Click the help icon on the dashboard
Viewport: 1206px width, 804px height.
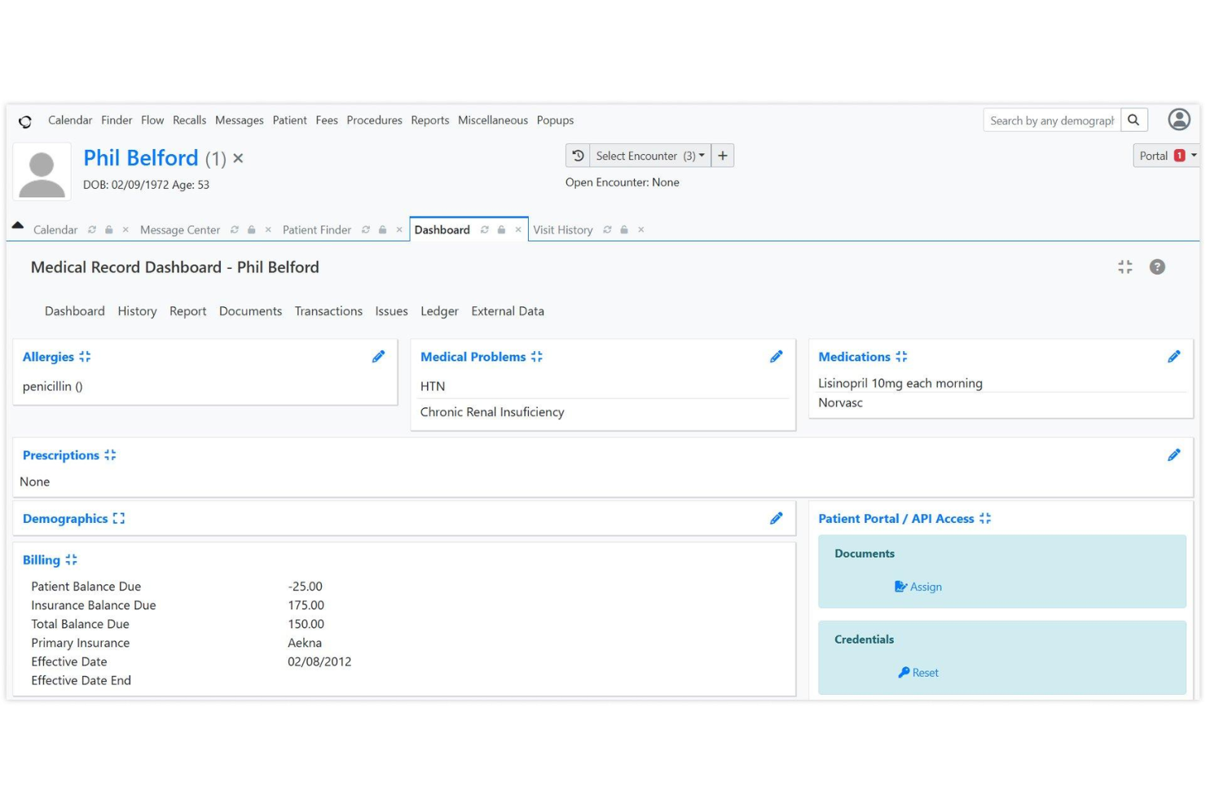(x=1158, y=266)
